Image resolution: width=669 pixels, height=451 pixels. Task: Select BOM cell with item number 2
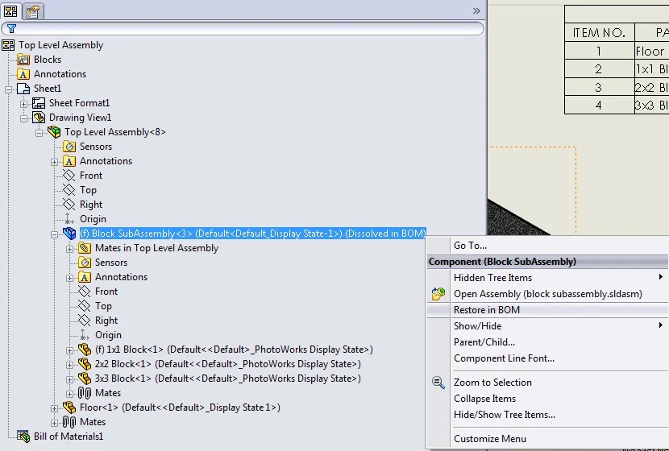click(600, 68)
